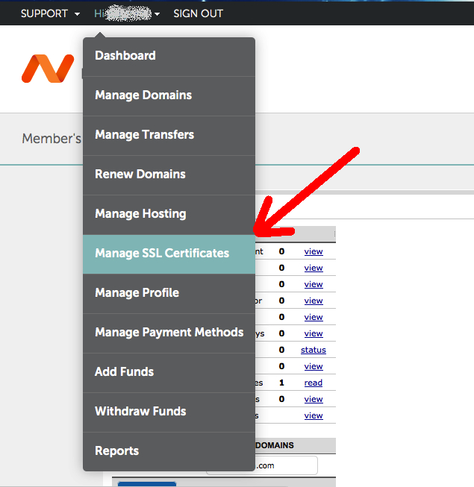This screenshot has height=487, width=474.
Task: Click Withdraw Funds menu item
Action: click(169, 412)
